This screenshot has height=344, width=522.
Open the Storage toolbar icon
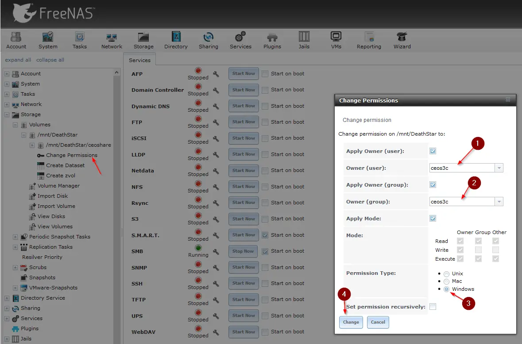pos(143,40)
